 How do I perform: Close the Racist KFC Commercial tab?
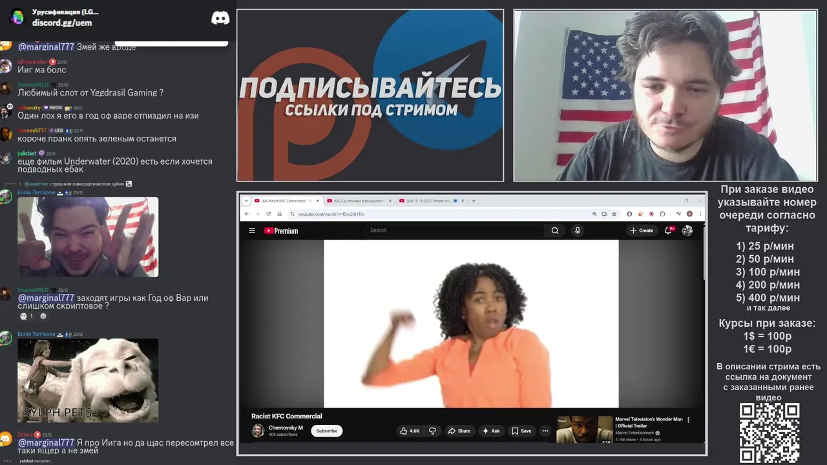[318, 201]
